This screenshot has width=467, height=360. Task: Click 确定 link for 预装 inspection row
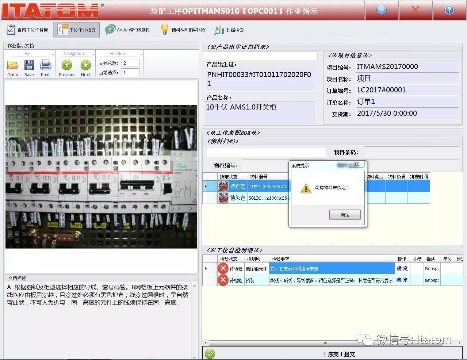click(402, 280)
